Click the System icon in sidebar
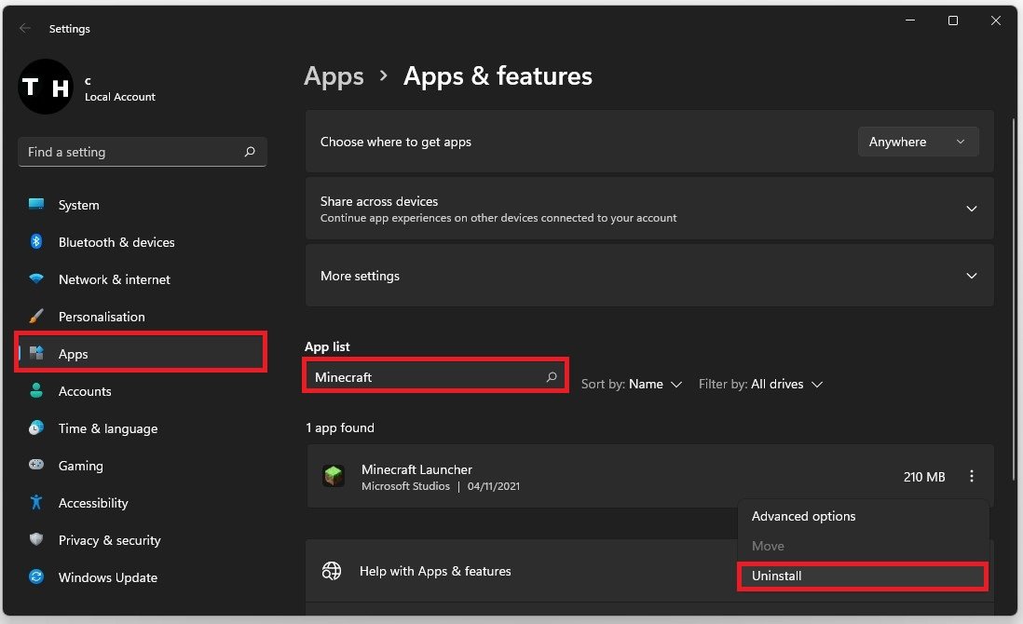Image resolution: width=1023 pixels, height=624 pixels. point(36,205)
